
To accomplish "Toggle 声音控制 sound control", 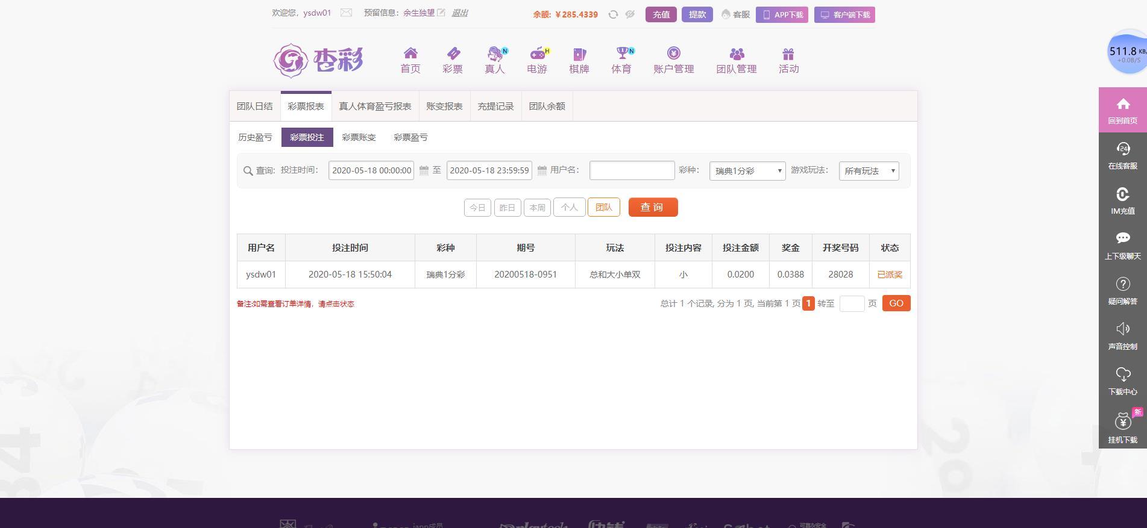I will [1122, 336].
